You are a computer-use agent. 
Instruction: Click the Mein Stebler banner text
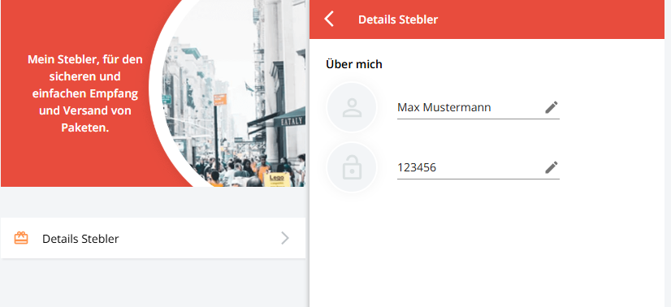coord(85,93)
